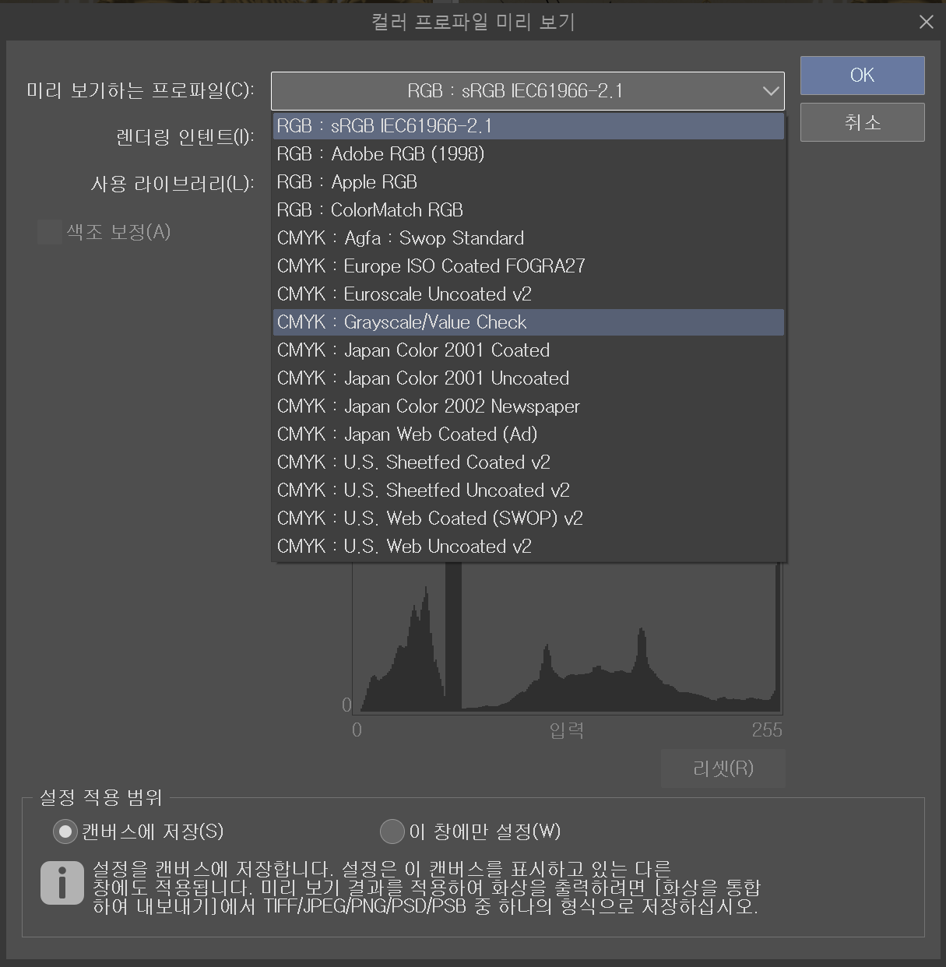This screenshot has width=946, height=967.
Task: Click the 리셋(R) reset button
Action: coord(723,768)
